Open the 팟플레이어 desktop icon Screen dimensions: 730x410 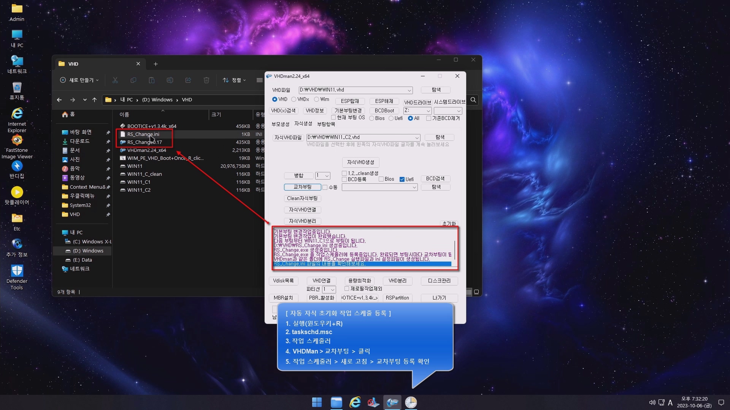17,196
